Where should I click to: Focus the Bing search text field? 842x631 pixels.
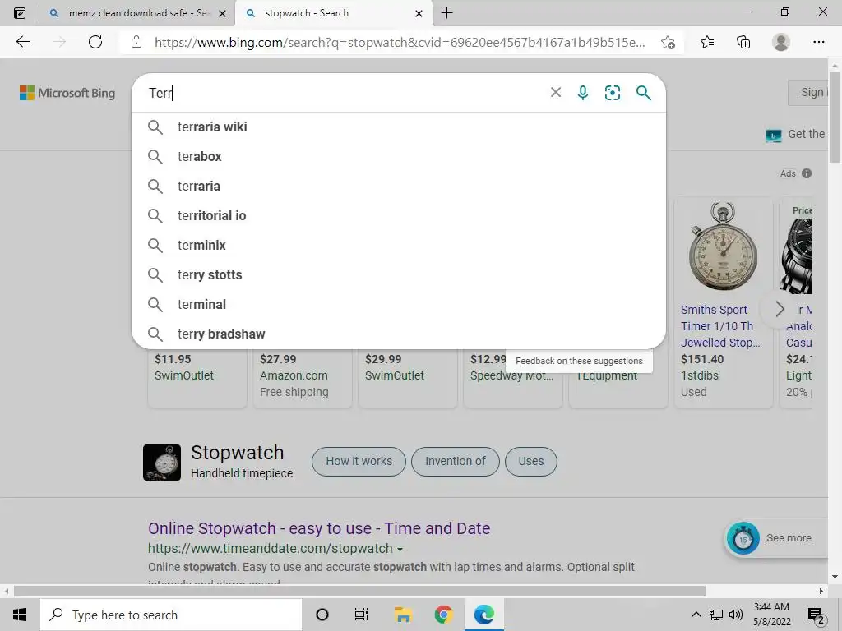click(344, 93)
